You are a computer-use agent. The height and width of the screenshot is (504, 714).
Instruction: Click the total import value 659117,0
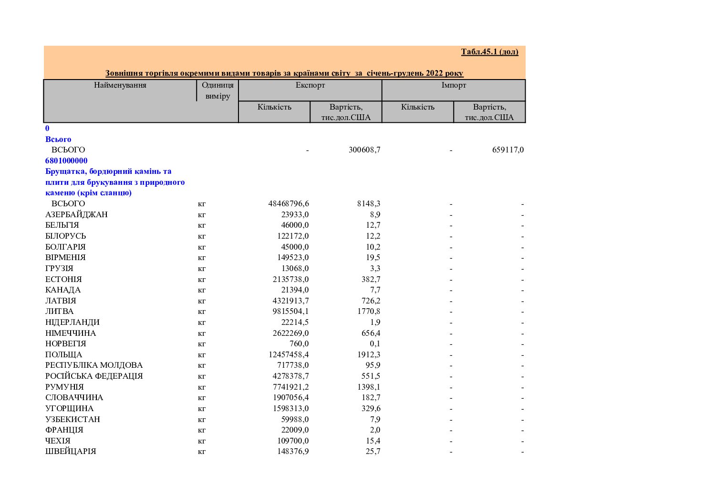point(508,150)
